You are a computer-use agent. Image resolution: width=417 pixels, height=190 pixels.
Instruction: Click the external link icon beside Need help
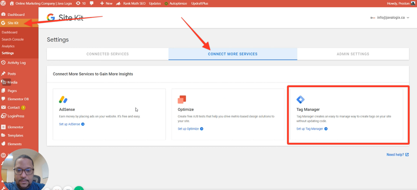pos(407,155)
